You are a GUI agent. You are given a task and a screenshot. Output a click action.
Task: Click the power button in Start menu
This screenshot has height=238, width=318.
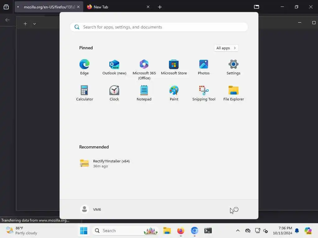pos(236,209)
